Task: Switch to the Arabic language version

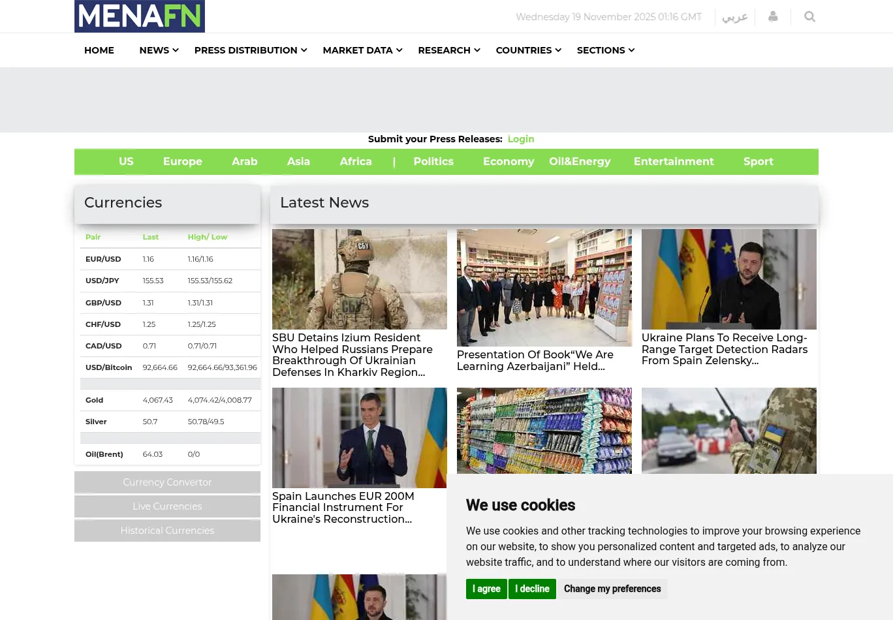Action: 734,17
